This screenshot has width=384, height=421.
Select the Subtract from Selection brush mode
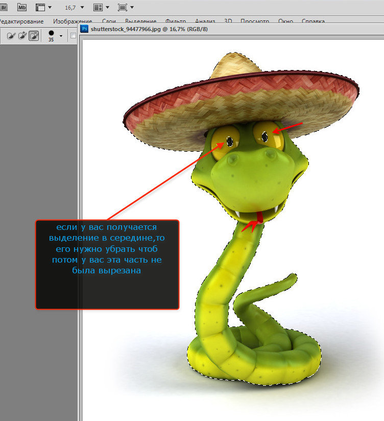click(x=34, y=36)
